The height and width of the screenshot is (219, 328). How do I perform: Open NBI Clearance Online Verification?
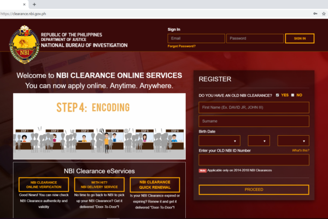point(44,185)
